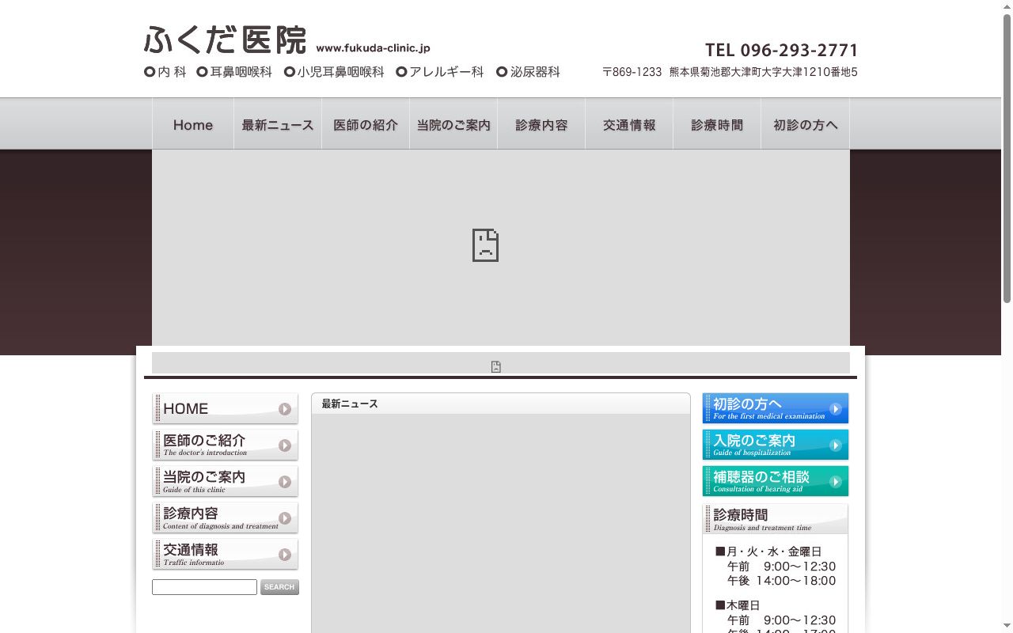This screenshot has height=633, width=1013.
Task: Click the ふくだ医院 site logo
Action: click(225, 40)
